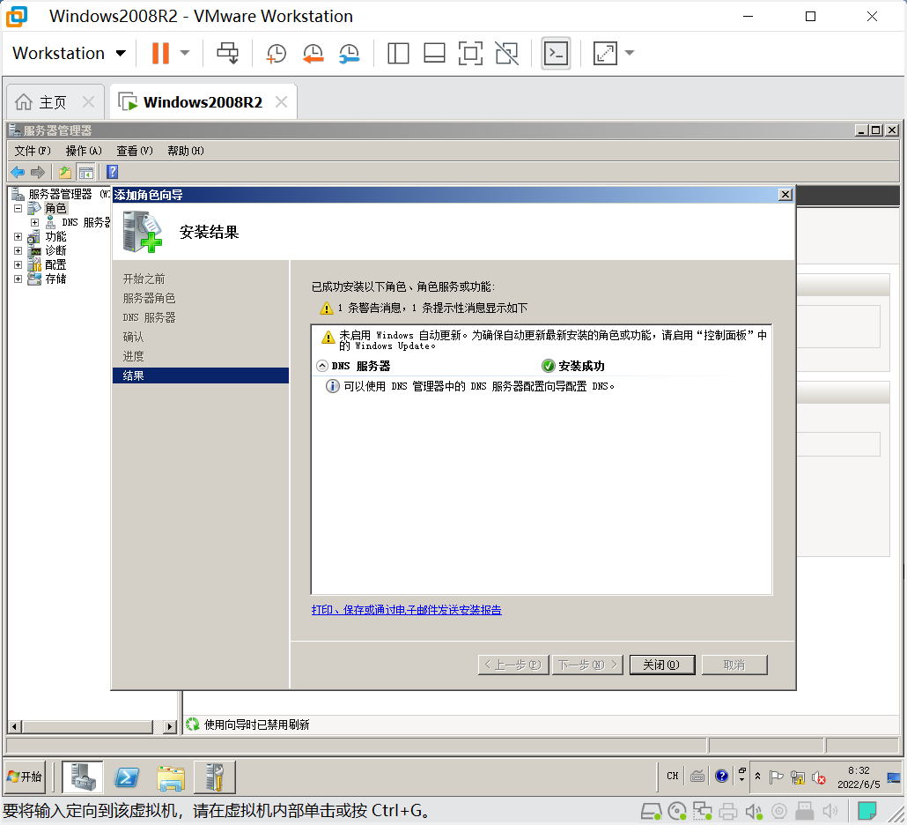Select 诊断 in the tree
The image size is (907, 825).
pos(55,250)
